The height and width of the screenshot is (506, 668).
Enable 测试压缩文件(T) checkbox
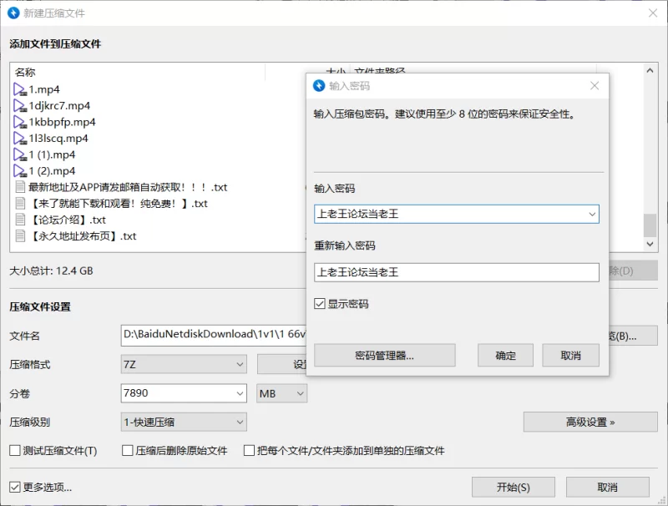coord(15,451)
